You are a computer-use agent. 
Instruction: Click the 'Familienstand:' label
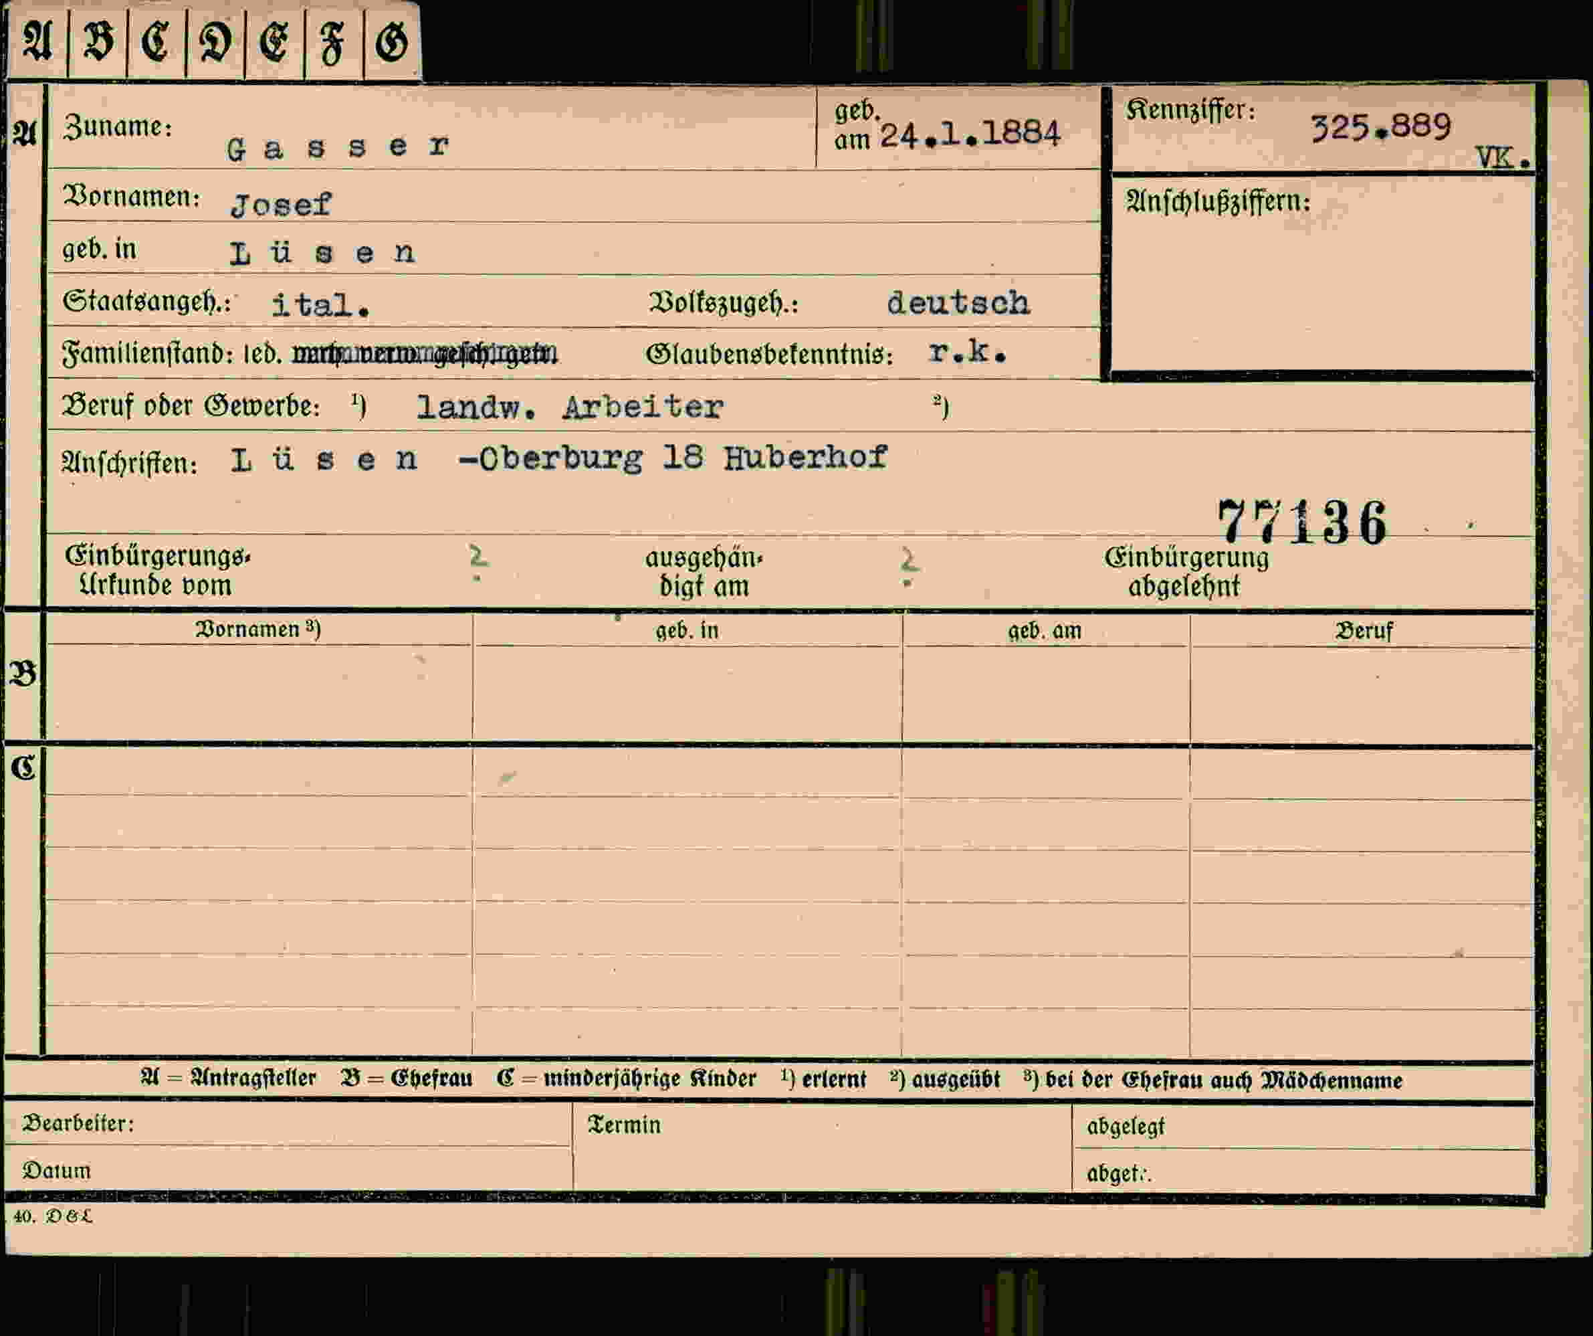point(148,353)
